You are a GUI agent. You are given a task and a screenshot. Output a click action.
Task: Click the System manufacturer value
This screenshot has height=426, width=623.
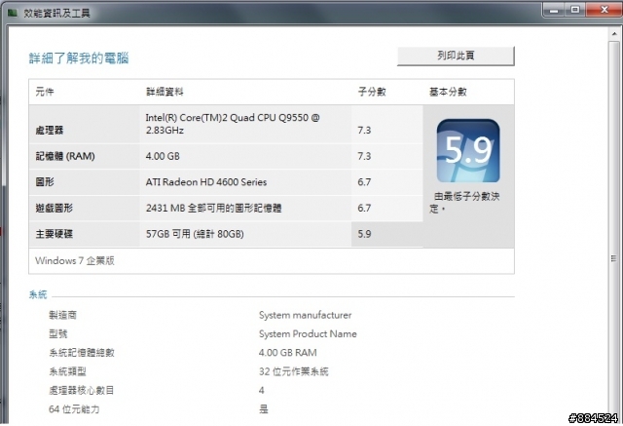pos(305,315)
